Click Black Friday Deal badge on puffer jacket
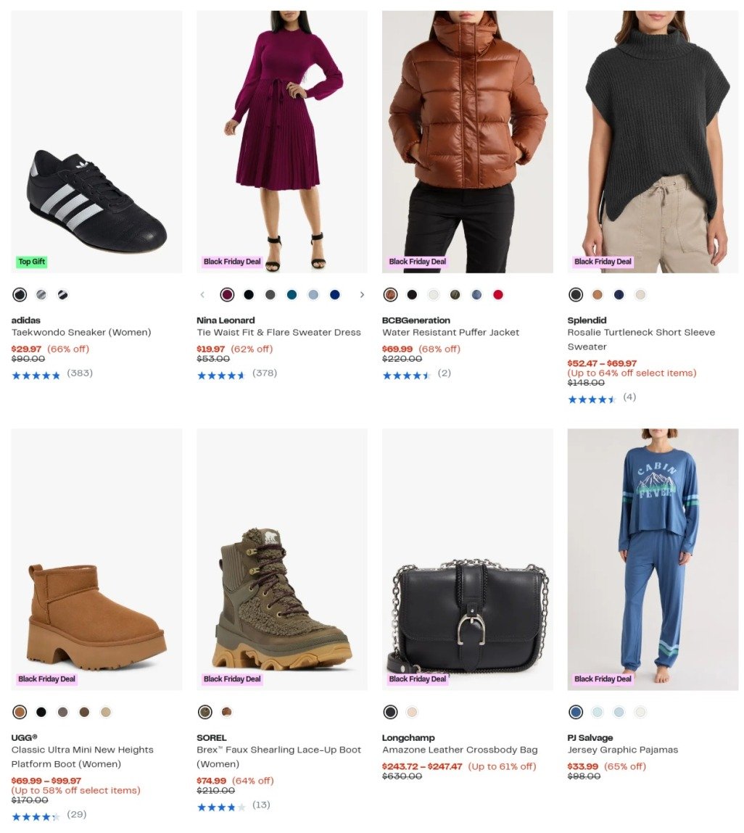This screenshot has width=744, height=833. click(417, 262)
